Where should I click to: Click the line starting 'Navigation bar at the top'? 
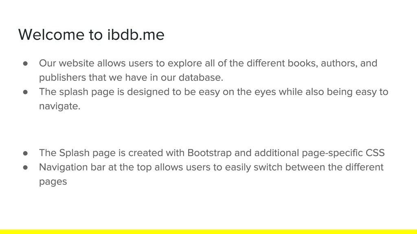point(211,167)
